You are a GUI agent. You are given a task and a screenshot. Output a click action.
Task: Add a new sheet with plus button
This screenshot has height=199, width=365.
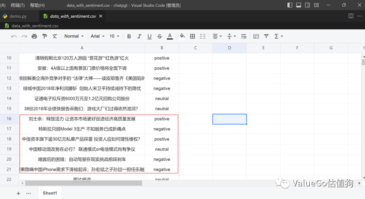[18, 193]
